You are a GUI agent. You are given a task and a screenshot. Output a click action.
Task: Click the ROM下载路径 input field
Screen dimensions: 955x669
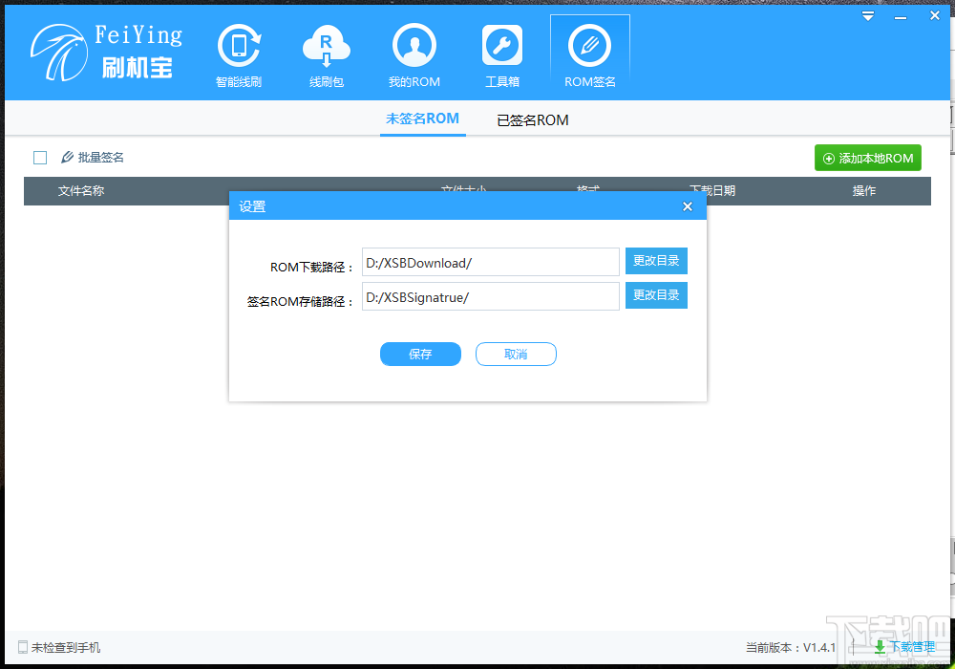491,262
